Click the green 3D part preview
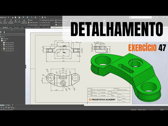The image size is (168, 126). pyautogui.click(x=125, y=77)
